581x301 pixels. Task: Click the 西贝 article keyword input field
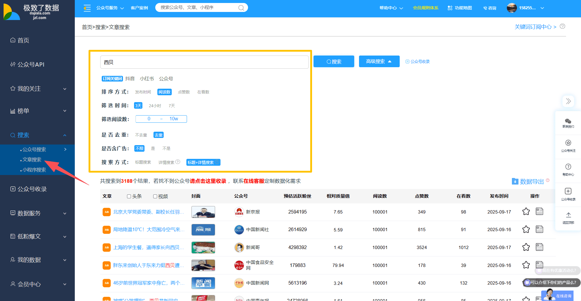click(204, 62)
